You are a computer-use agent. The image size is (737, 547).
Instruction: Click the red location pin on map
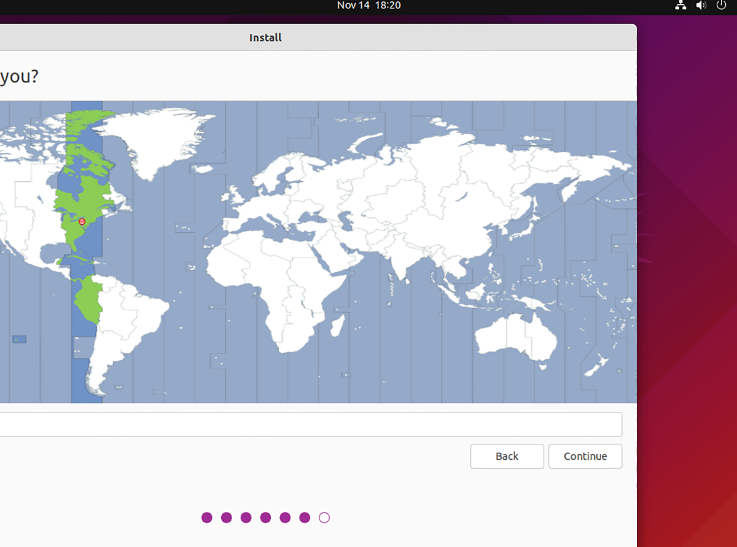(x=82, y=222)
